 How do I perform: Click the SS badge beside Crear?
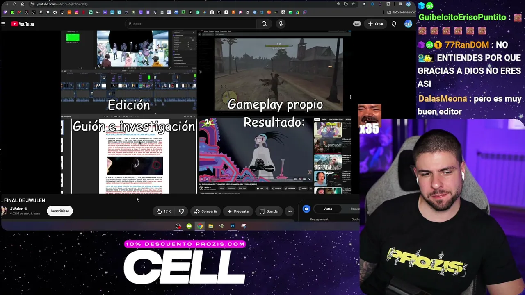[357, 24]
